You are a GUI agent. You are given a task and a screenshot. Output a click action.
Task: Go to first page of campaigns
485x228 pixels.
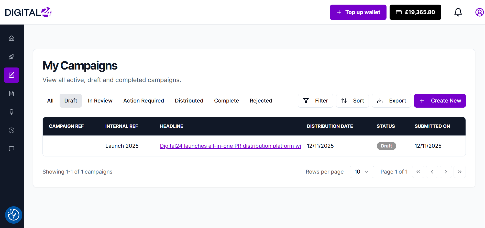tap(418, 172)
